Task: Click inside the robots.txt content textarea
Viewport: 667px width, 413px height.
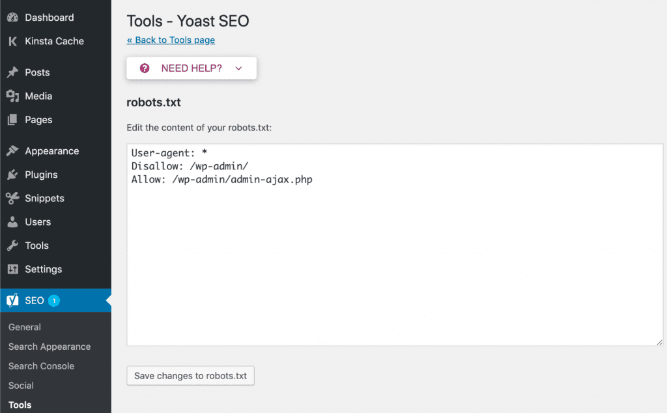Action: tap(395, 261)
